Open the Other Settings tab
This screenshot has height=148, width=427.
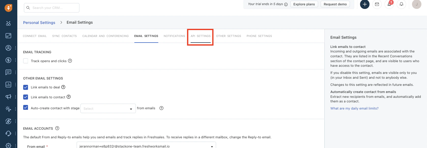(229, 36)
